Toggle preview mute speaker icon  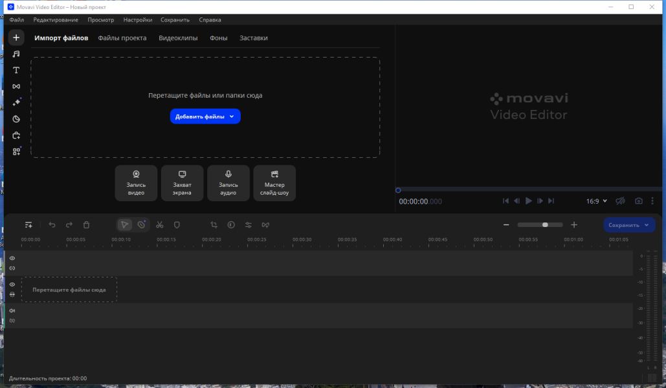tap(620, 201)
